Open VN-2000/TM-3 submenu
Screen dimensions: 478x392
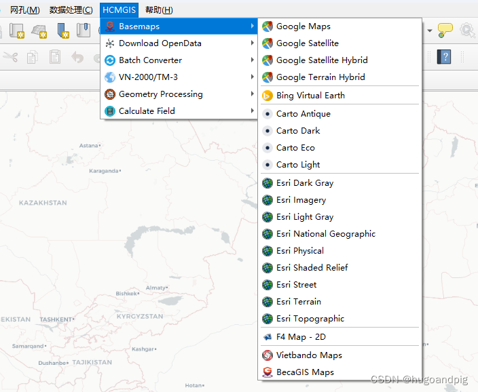tap(179, 77)
